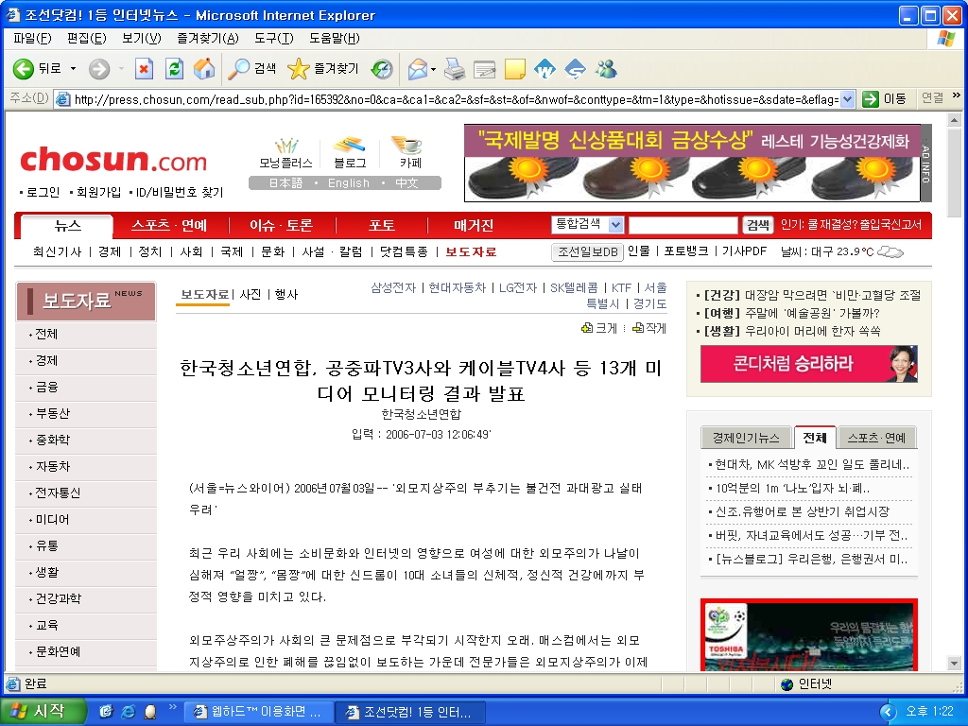Click the chosun.com logo

click(x=113, y=159)
